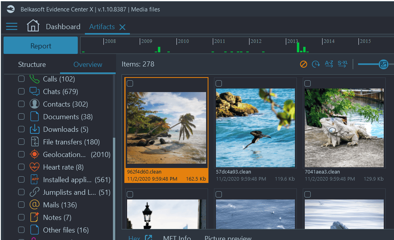Select checkbox on the lamp post thumbnail
394x240 pixels.
(x=130, y=194)
